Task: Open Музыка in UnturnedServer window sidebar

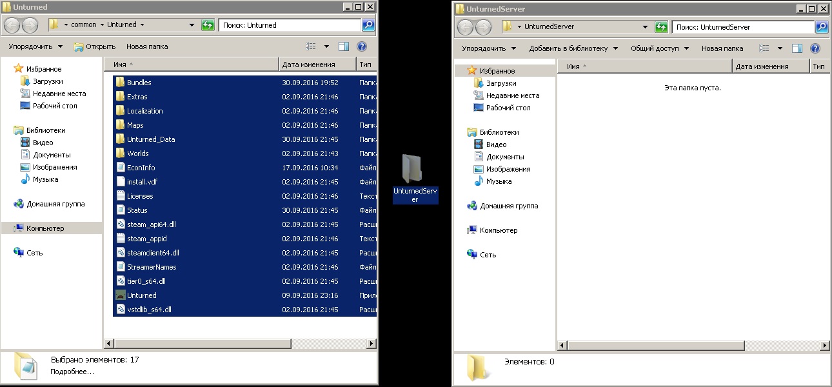Action: tap(492, 181)
